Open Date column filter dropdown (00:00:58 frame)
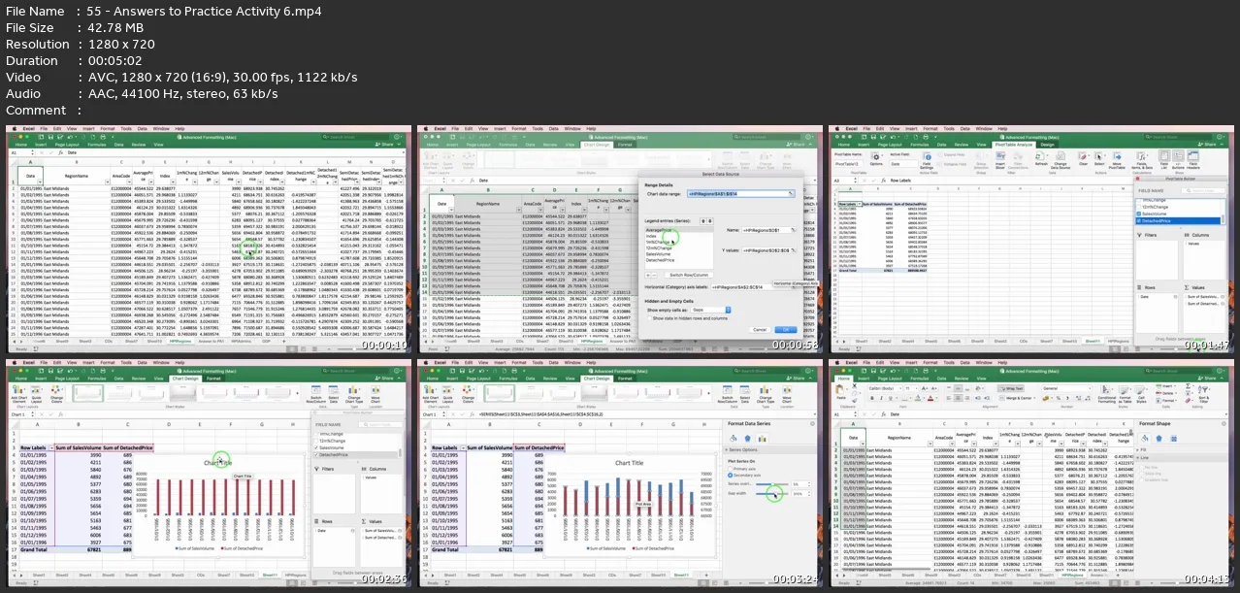 click(451, 210)
